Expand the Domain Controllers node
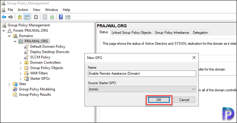The width and height of the screenshot is (237, 123). [21, 63]
